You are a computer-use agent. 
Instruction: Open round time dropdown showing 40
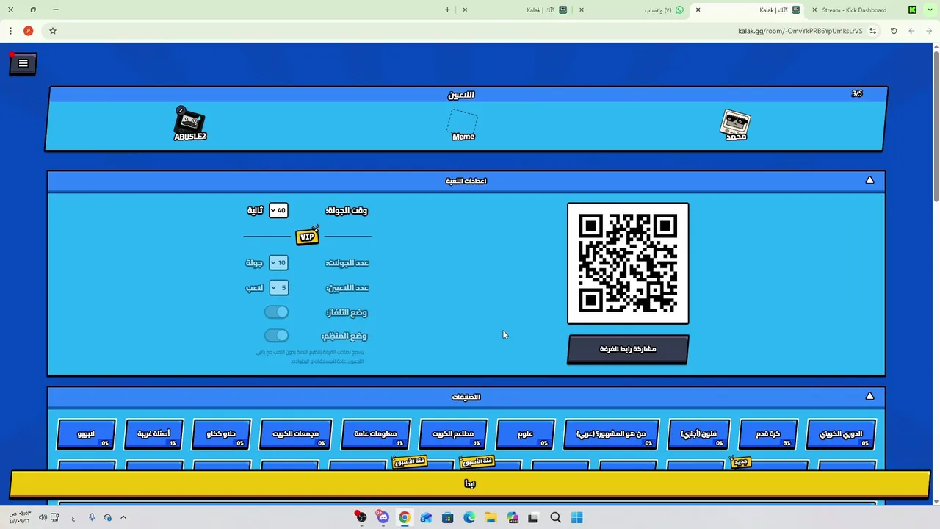[x=278, y=210]
